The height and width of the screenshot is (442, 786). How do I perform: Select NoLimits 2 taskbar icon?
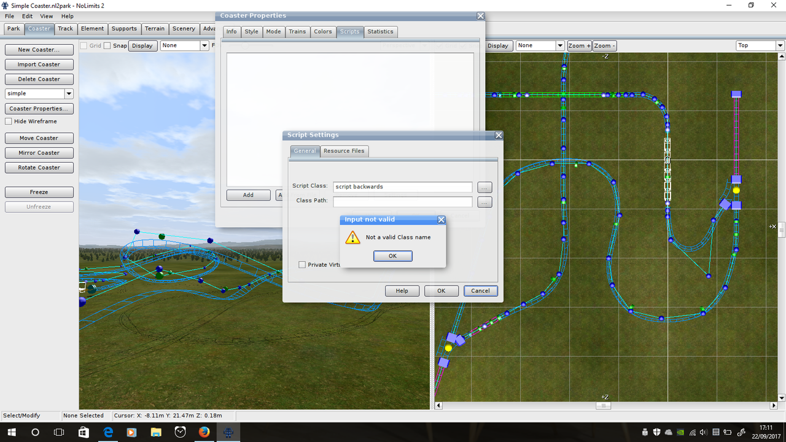click(228, 432)
